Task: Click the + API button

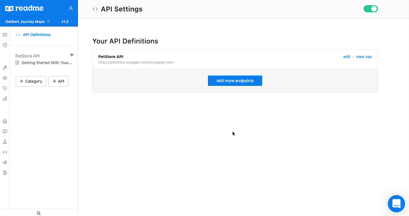Action: (x=58, y=81)
